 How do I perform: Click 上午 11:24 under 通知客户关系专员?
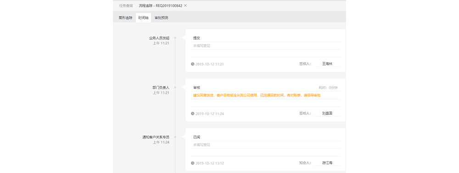161,142
